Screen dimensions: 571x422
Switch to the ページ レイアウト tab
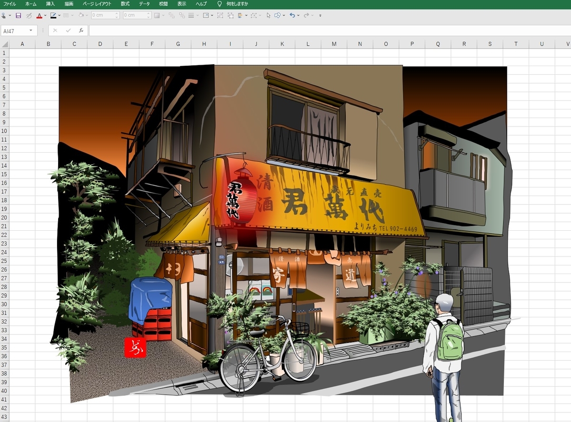(97, 3)
